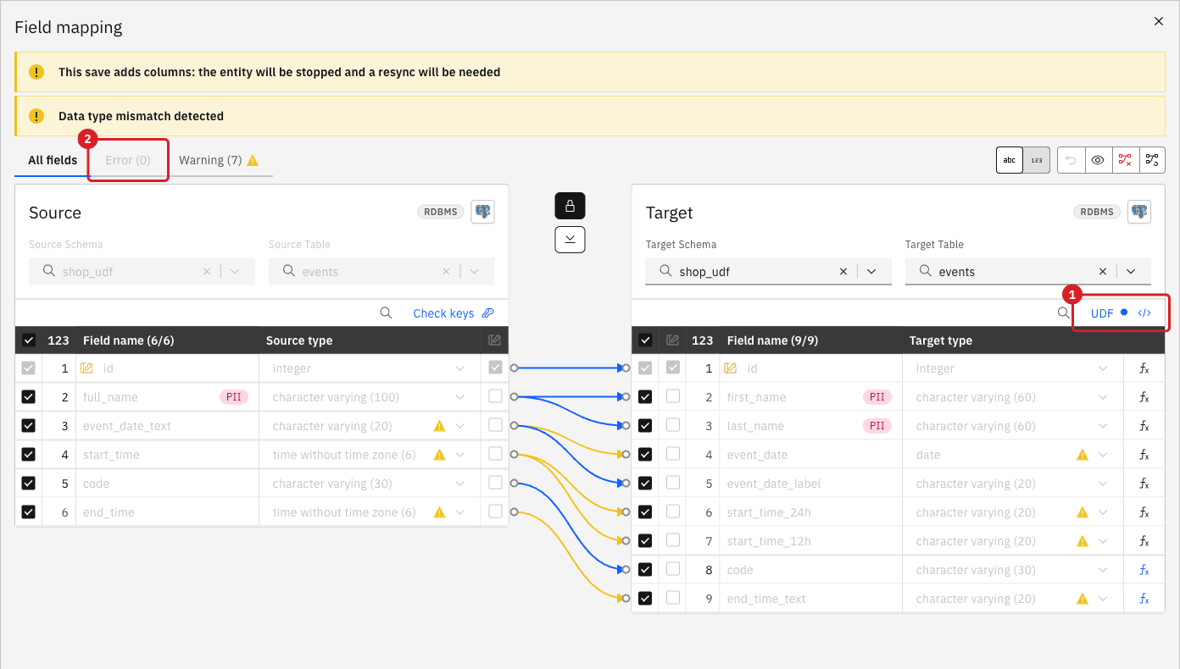This screenshot has height=669, width=1180.
Task: Toggle the eye visibility button in toolbar
Action: pos(1098,160)
